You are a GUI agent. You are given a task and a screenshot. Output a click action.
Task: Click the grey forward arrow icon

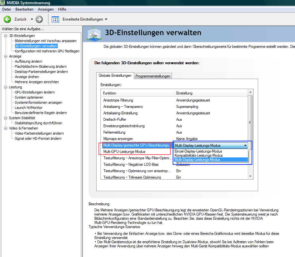pos(39,19)
